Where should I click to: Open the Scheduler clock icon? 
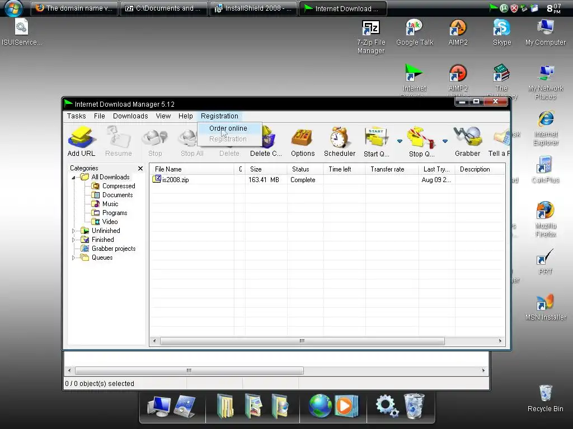click(340, 137)
